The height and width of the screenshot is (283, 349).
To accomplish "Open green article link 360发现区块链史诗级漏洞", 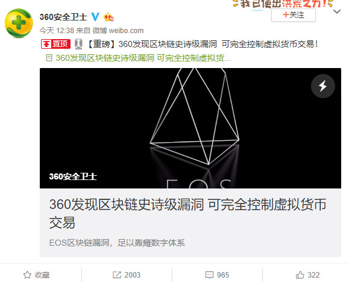I will pos(143,58).
